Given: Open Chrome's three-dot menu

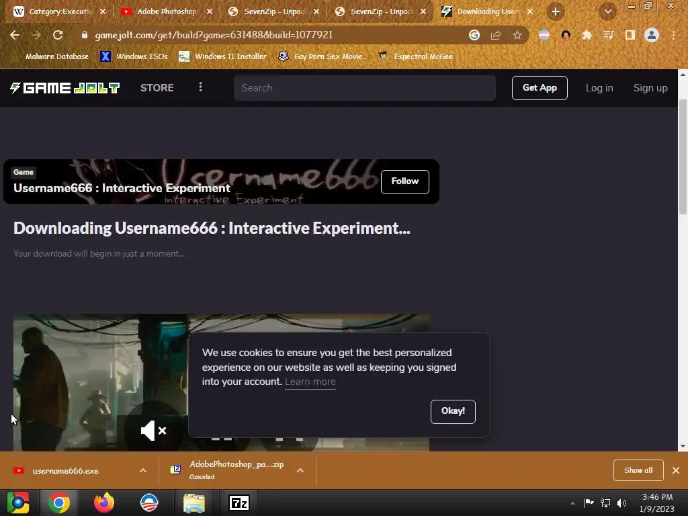Looking at the screenshot, I should click(x=673, y=35).
